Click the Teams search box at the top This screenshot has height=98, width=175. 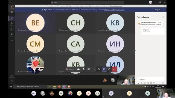(x=87, y=2)
